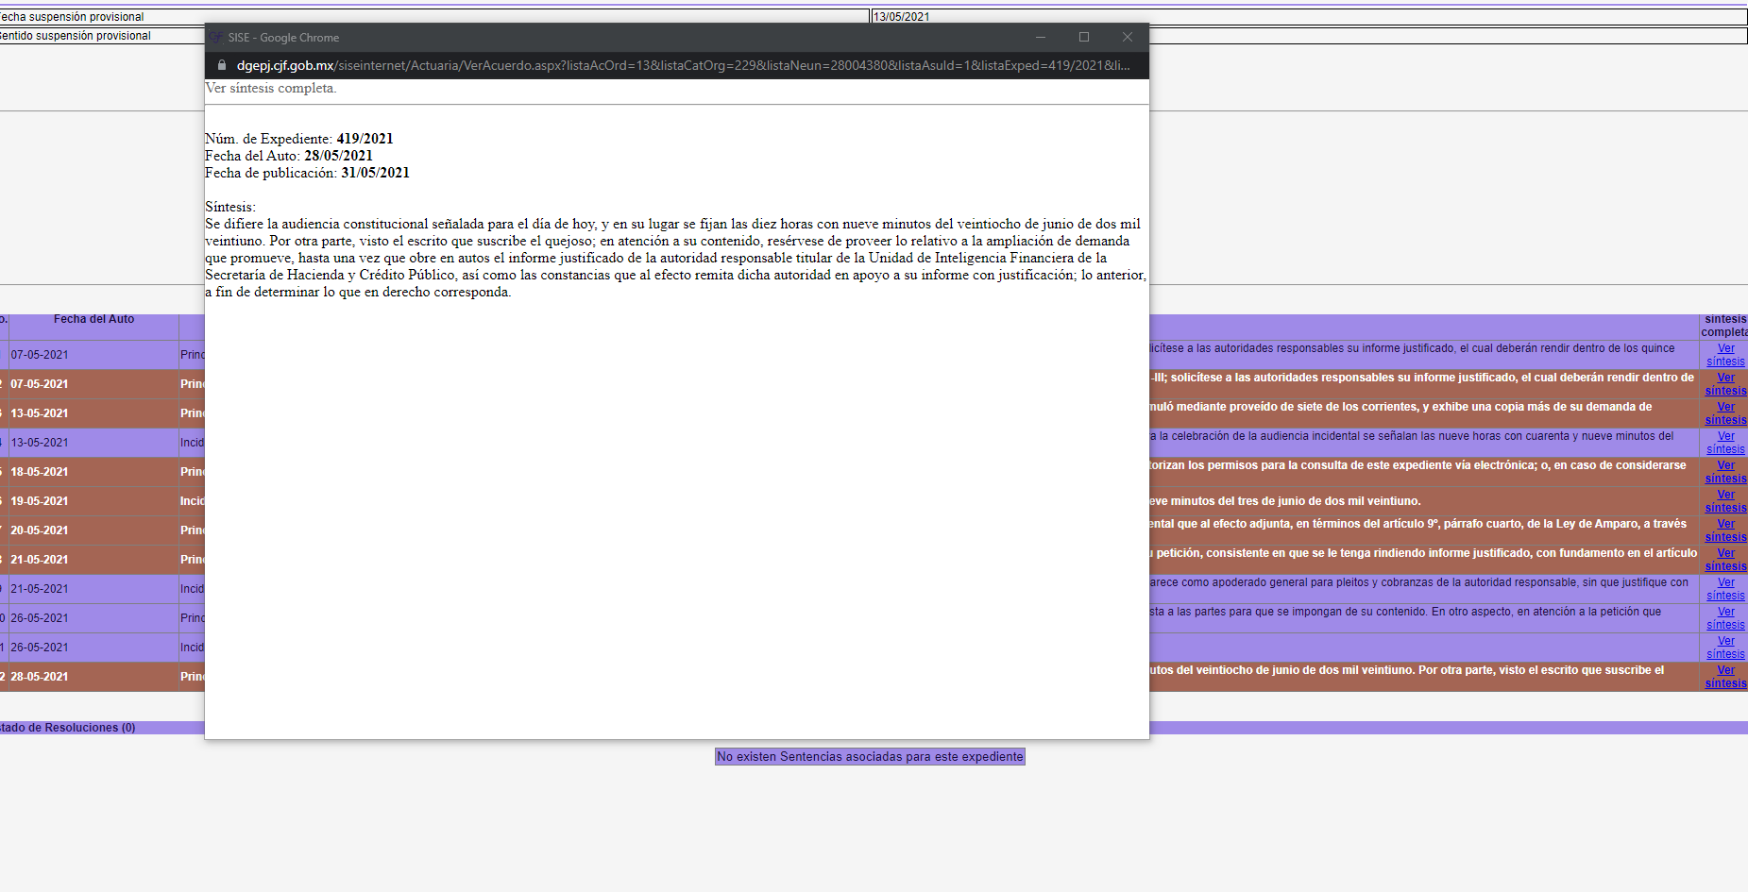Open 'Ver síntesis' link for 'permisos para la consulta' row

coord(1725,472)
